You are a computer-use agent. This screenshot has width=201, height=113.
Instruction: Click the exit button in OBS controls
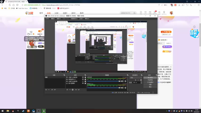pyautogui.click(x=150, y=87)
